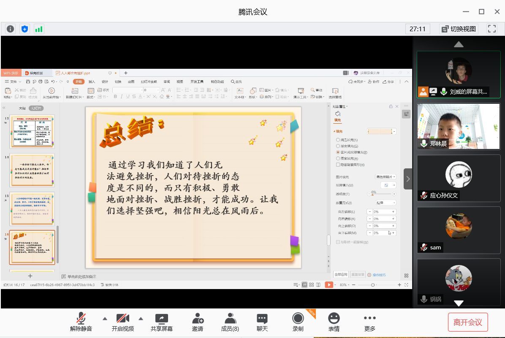Expand audio options arrow beside 解除静音
The height and width of the screenshot is (338, 505).
pos(105,319)
